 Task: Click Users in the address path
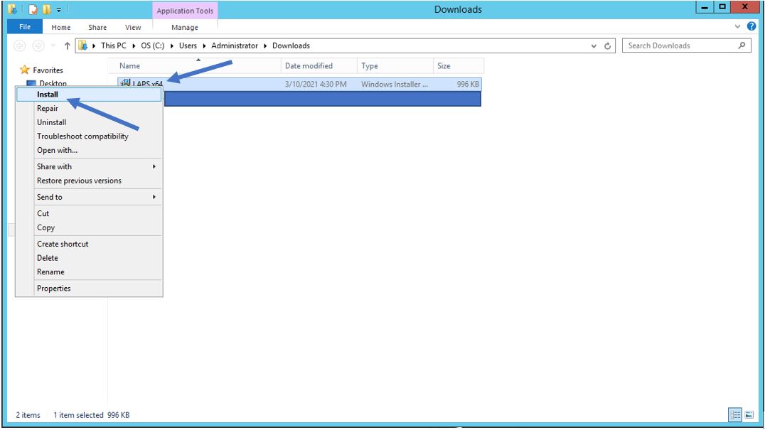point(188,45)
